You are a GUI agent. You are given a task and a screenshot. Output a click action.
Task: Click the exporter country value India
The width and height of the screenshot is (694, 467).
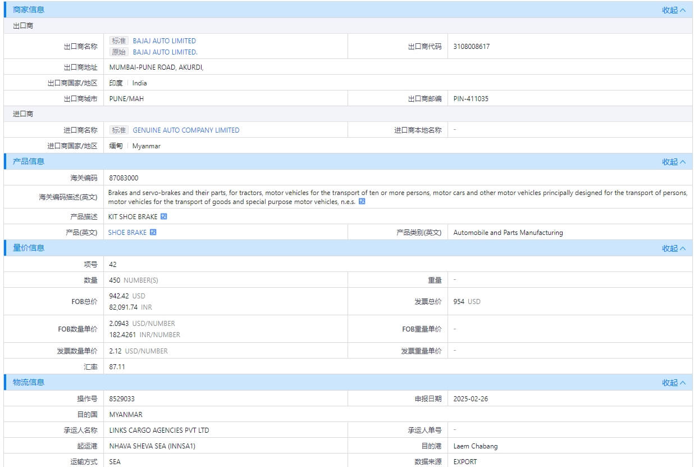click(140, 83)
